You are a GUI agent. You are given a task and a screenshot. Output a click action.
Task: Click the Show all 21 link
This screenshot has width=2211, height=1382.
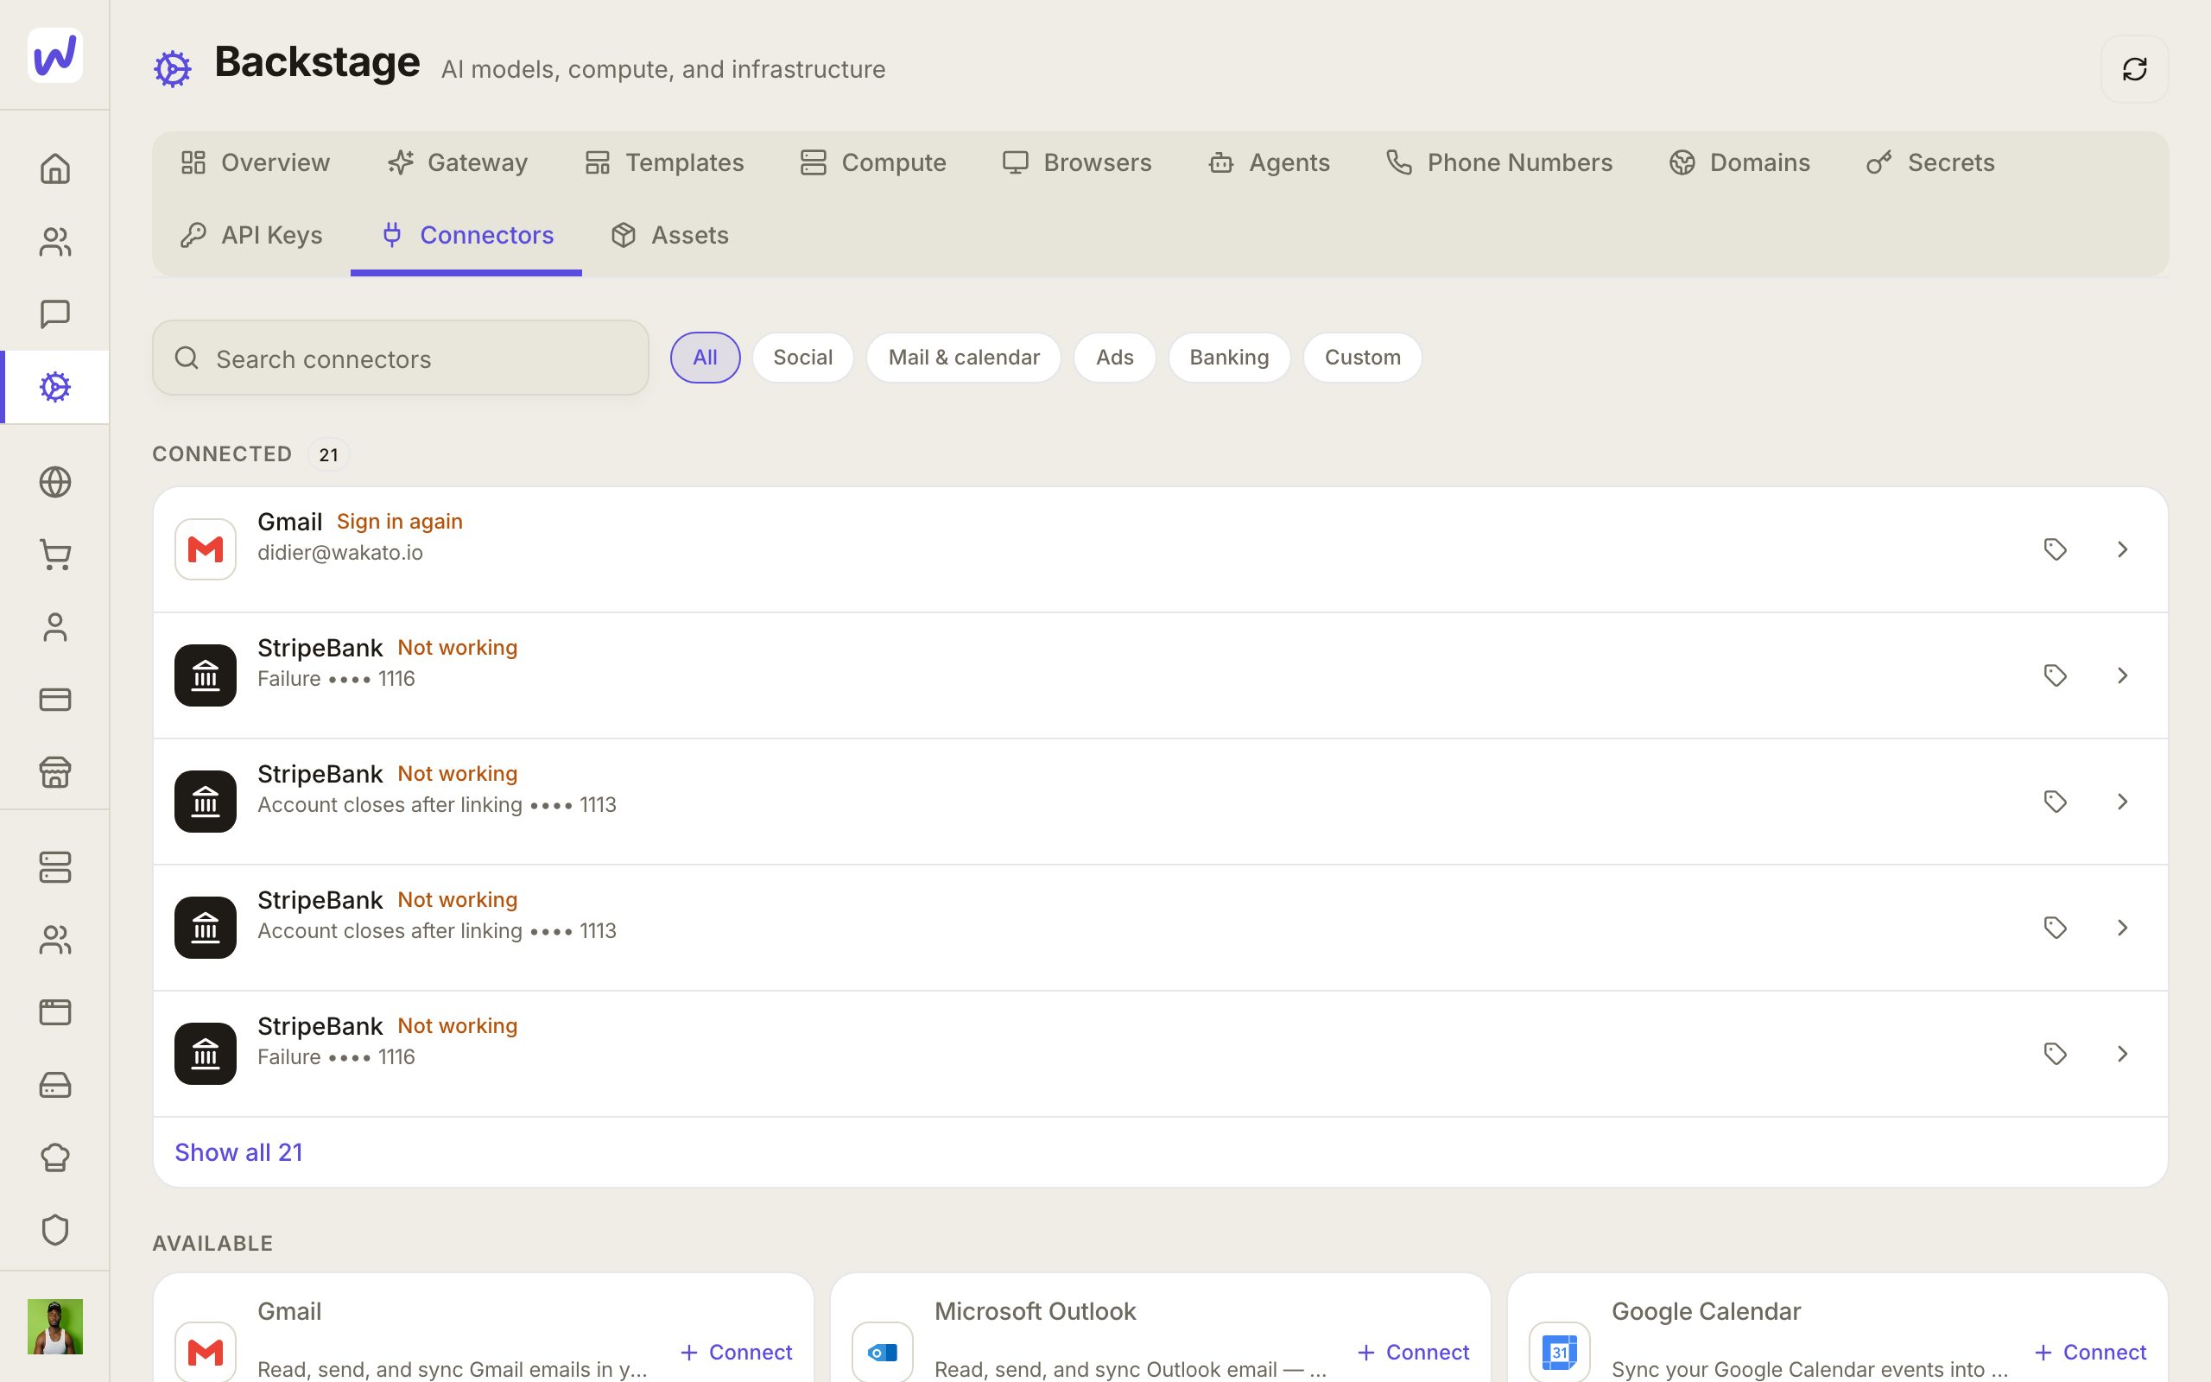pyautogui.click(x=238, y=1152)
